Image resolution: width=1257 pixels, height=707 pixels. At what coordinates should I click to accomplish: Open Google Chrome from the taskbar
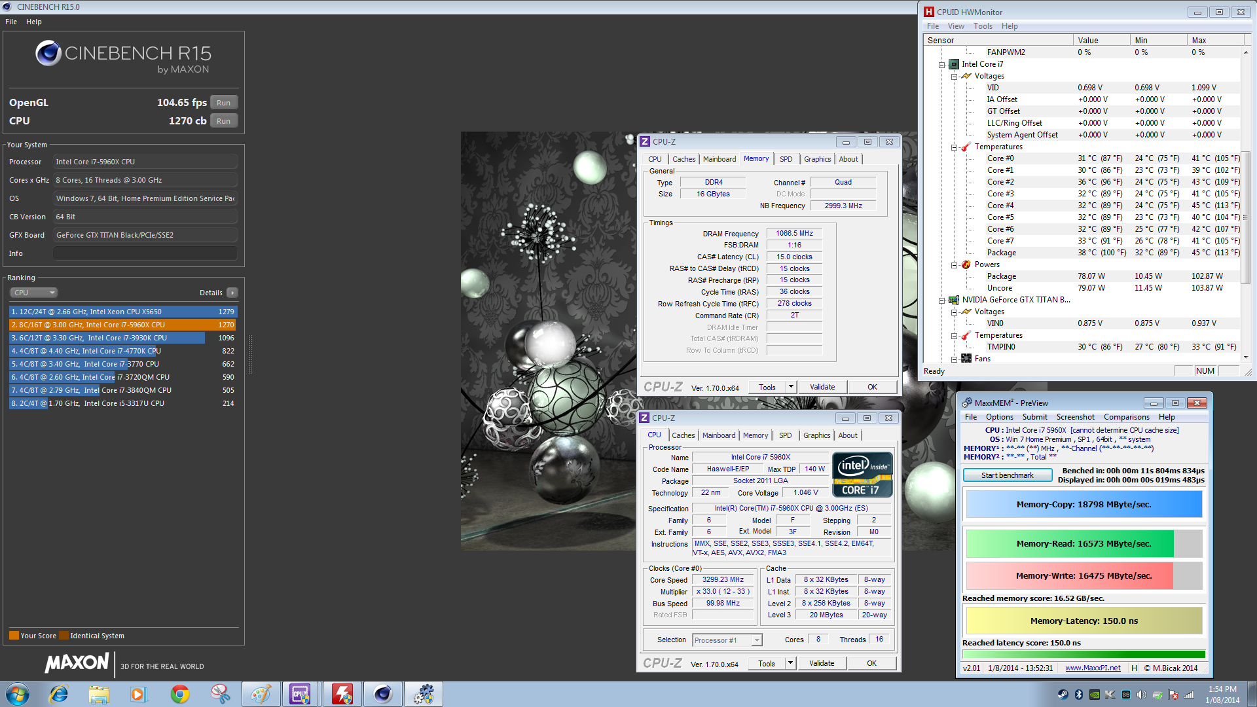pyautogui.click(x=179, y=694)
